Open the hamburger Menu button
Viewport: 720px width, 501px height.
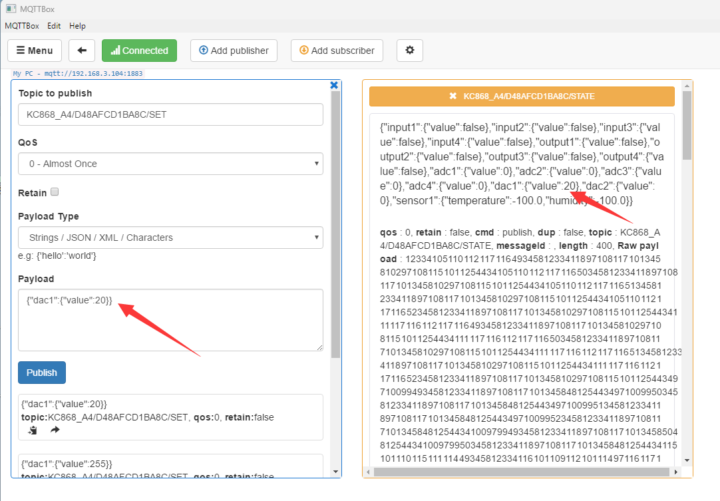[x=35, y=51]
